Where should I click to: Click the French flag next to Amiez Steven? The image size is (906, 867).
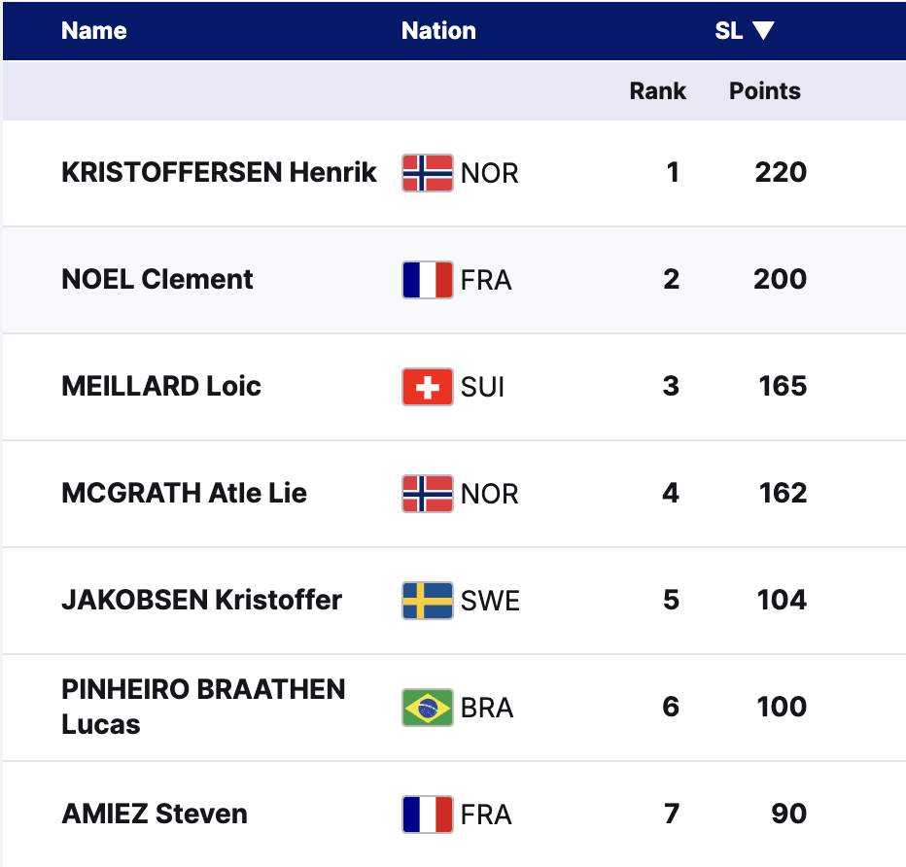pyautogui.click(x=428, y=815)
